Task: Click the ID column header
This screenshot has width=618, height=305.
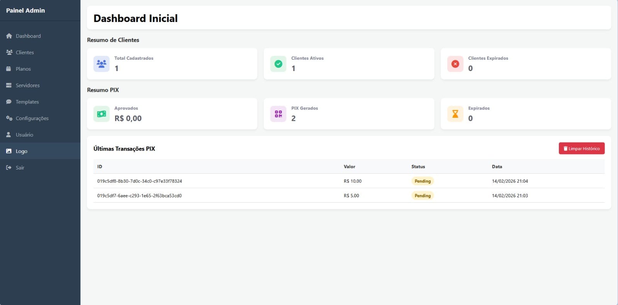Action: 100,167
